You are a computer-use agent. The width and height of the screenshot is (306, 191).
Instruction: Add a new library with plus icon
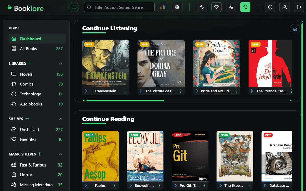(x=30, y=63)
